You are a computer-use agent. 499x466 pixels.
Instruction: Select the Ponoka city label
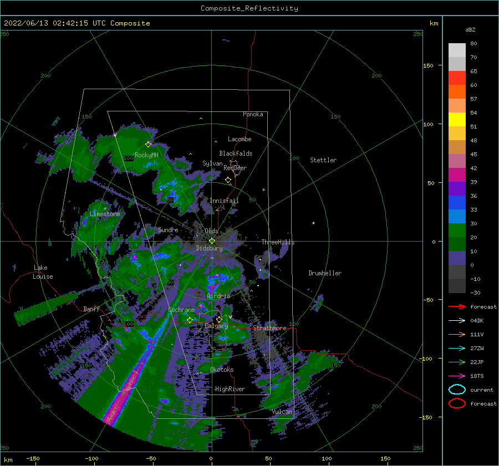[x=253, y=114]
